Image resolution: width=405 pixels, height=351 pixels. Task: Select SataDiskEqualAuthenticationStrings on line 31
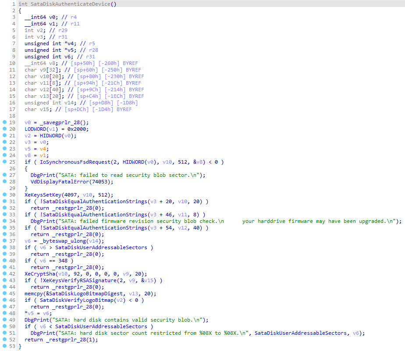[95, 201]
